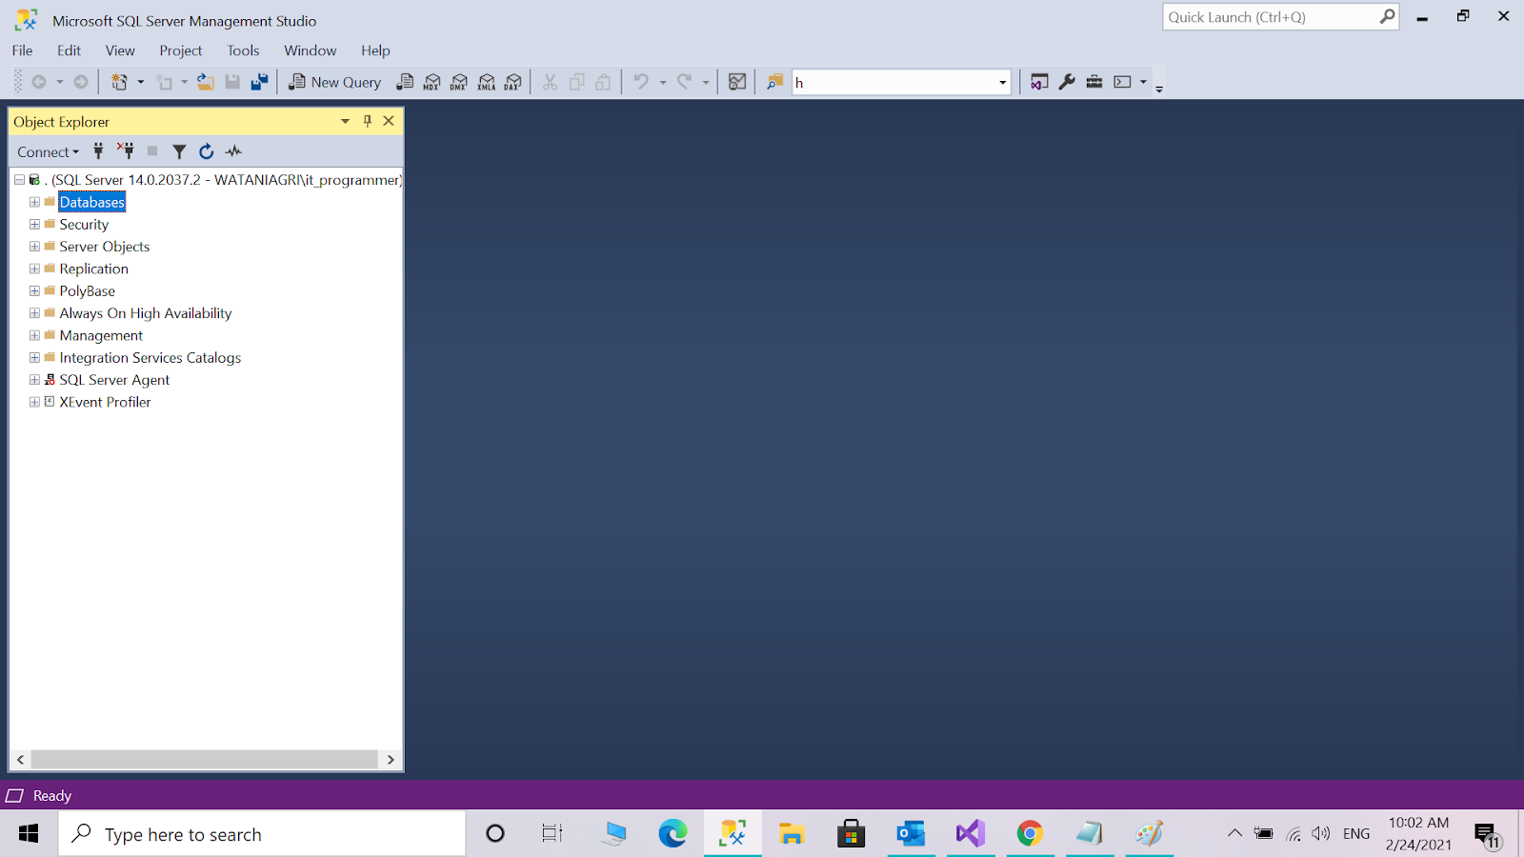
Task: Click the Activity Monitor toolbar icon
Action: [x=737, y=82]
